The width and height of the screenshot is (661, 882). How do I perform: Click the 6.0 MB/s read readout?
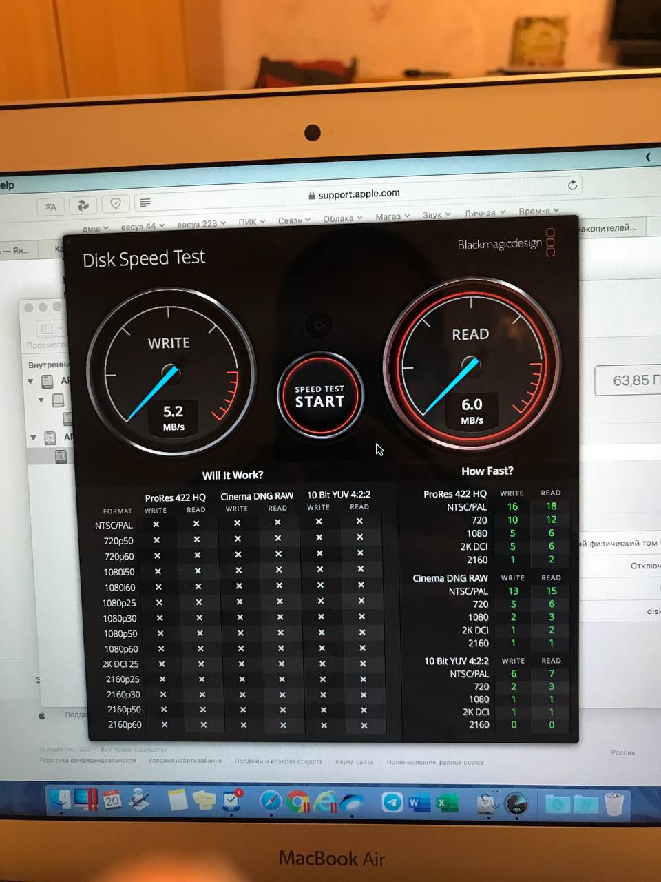click(x=472, y=411)
